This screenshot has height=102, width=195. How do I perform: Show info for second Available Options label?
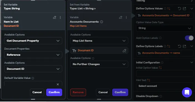tap(93, 58)
